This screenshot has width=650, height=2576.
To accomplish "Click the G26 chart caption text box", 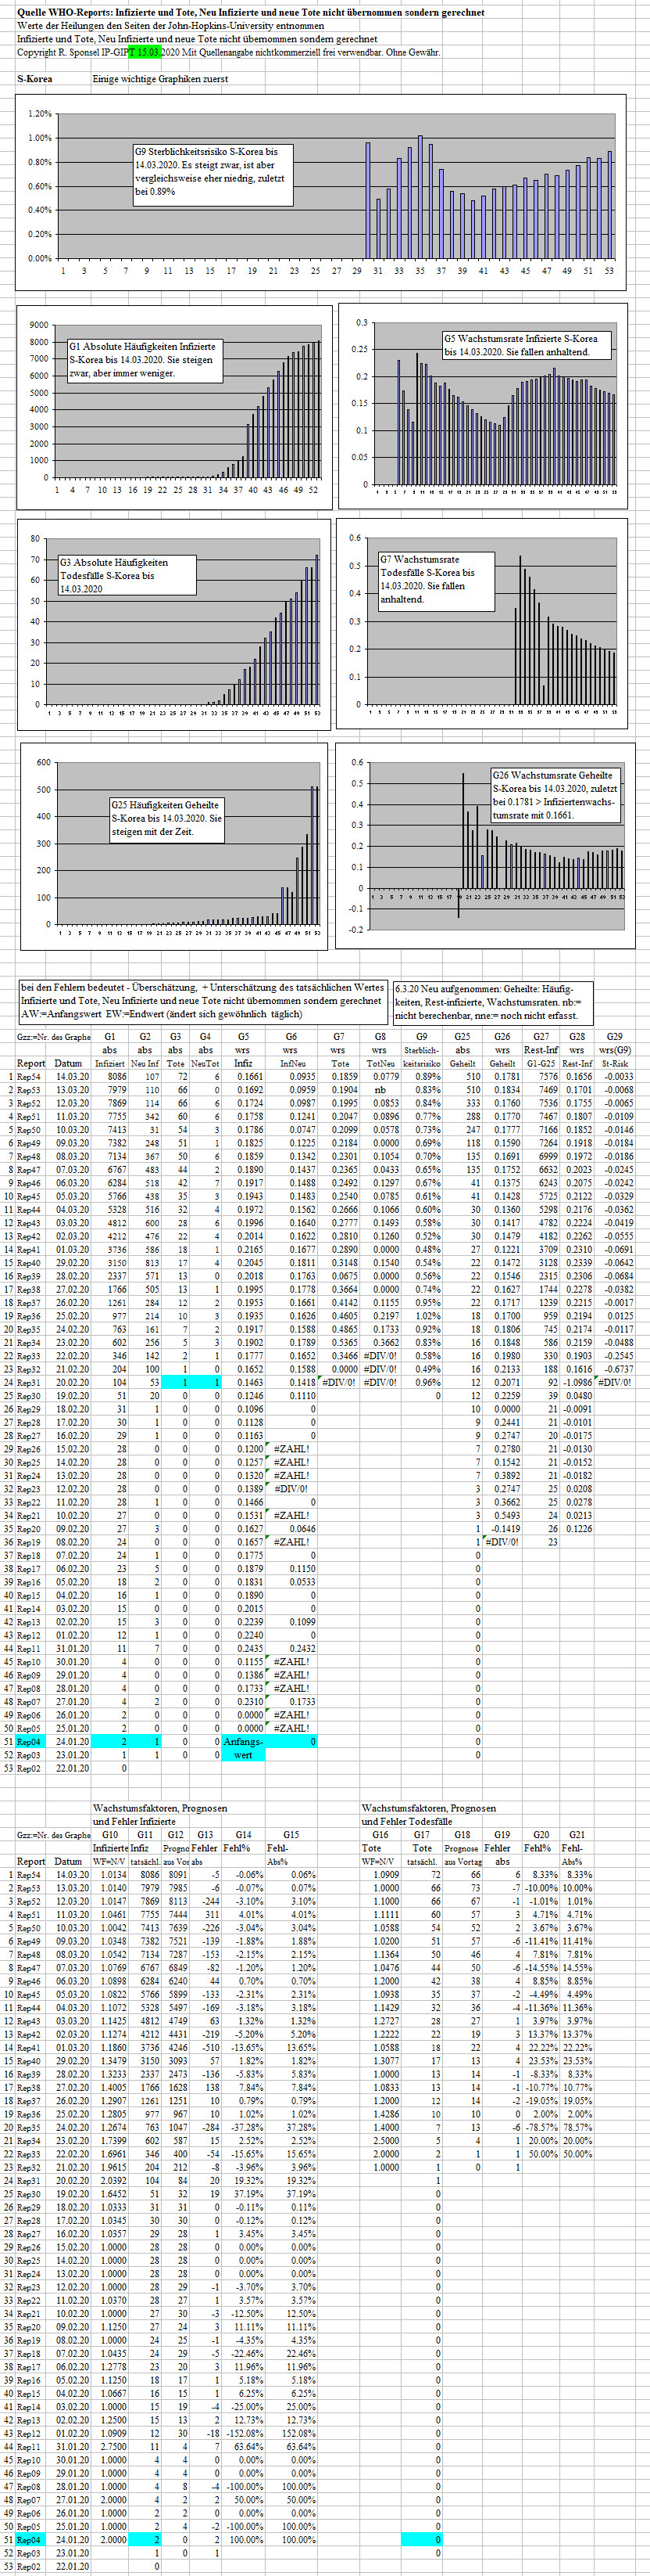I will [x=556, y=795].
